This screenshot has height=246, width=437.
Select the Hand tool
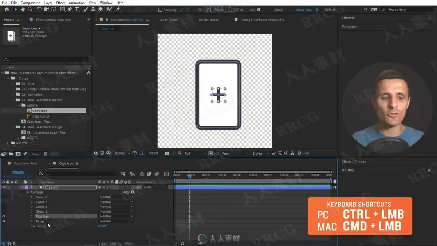click(x=23, y=9)
